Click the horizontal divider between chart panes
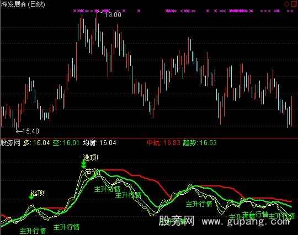Image resolution: width=298 pixels, height=235 pixels. (149, 138)
